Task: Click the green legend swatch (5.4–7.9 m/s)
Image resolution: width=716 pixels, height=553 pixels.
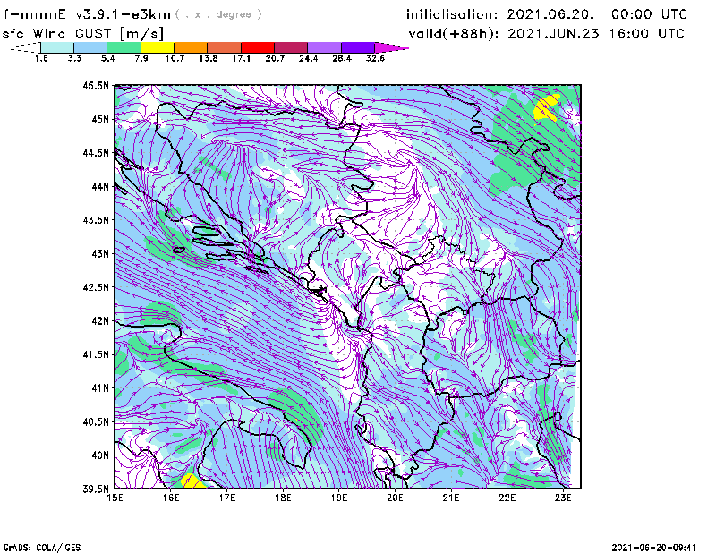Action: pos(124,47)
